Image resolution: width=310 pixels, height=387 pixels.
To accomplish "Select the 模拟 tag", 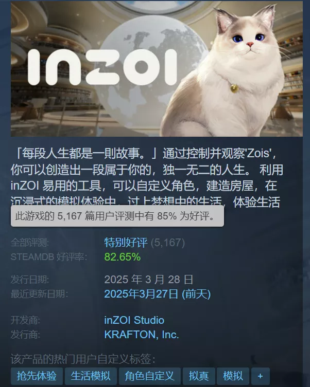I will point(233,376).
